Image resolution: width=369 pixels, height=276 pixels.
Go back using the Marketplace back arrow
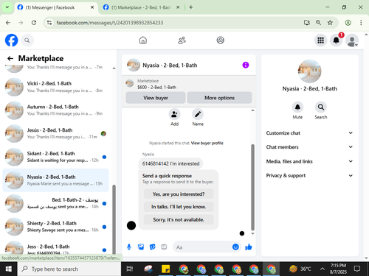click(10, 58)
